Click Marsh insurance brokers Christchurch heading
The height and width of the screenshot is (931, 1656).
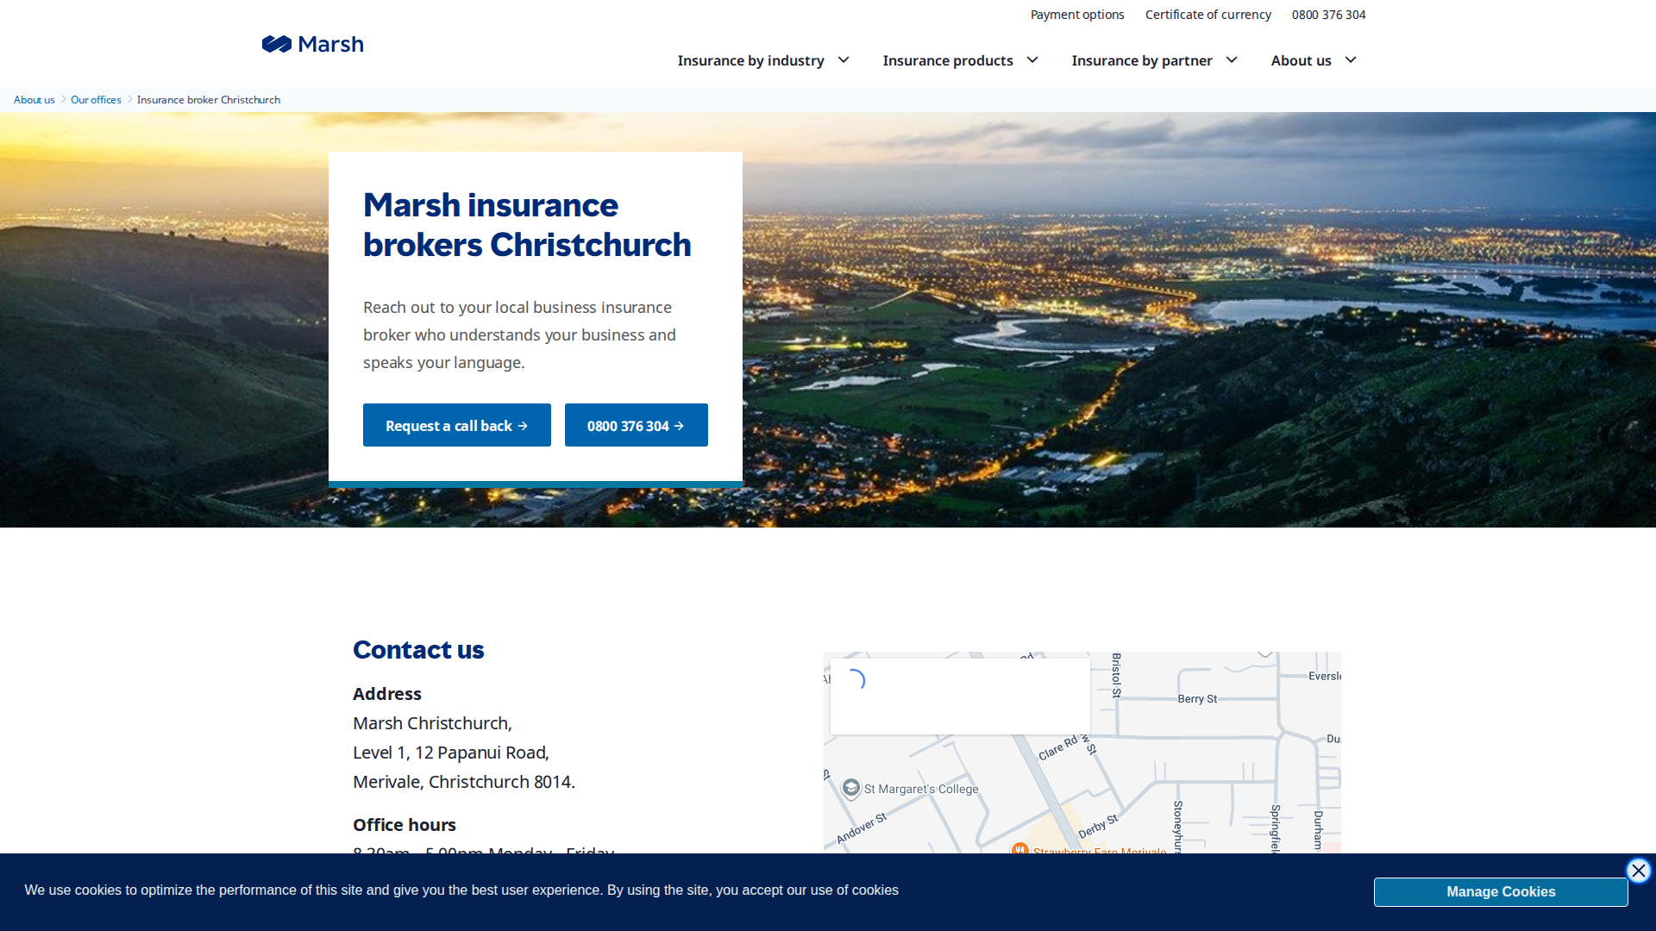pos(527,225)
